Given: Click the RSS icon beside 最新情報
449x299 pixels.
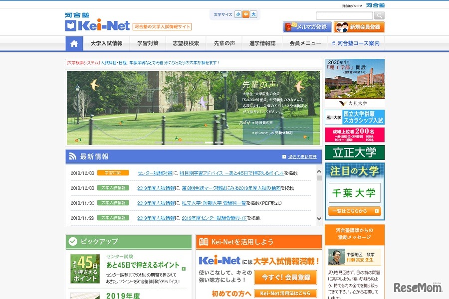Looking at the screenshot, I should [x=73, y=156].
